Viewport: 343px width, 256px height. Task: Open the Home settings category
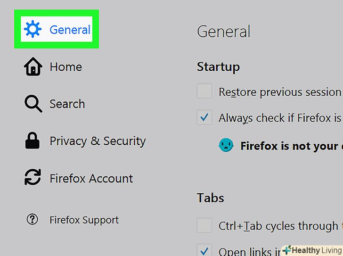pyautogui.click(x=65, y=67)
